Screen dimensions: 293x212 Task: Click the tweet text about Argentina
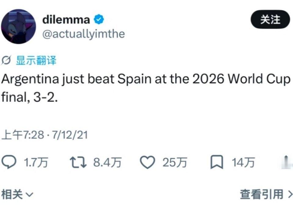pos(146,88)
